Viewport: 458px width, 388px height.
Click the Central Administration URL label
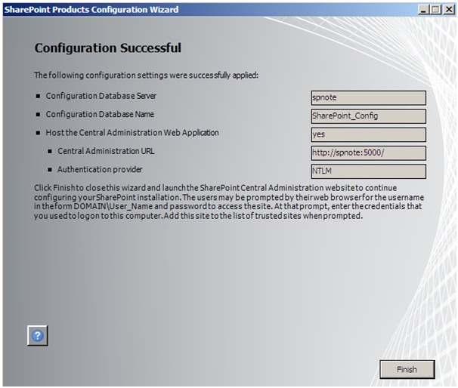pos(106,151)
